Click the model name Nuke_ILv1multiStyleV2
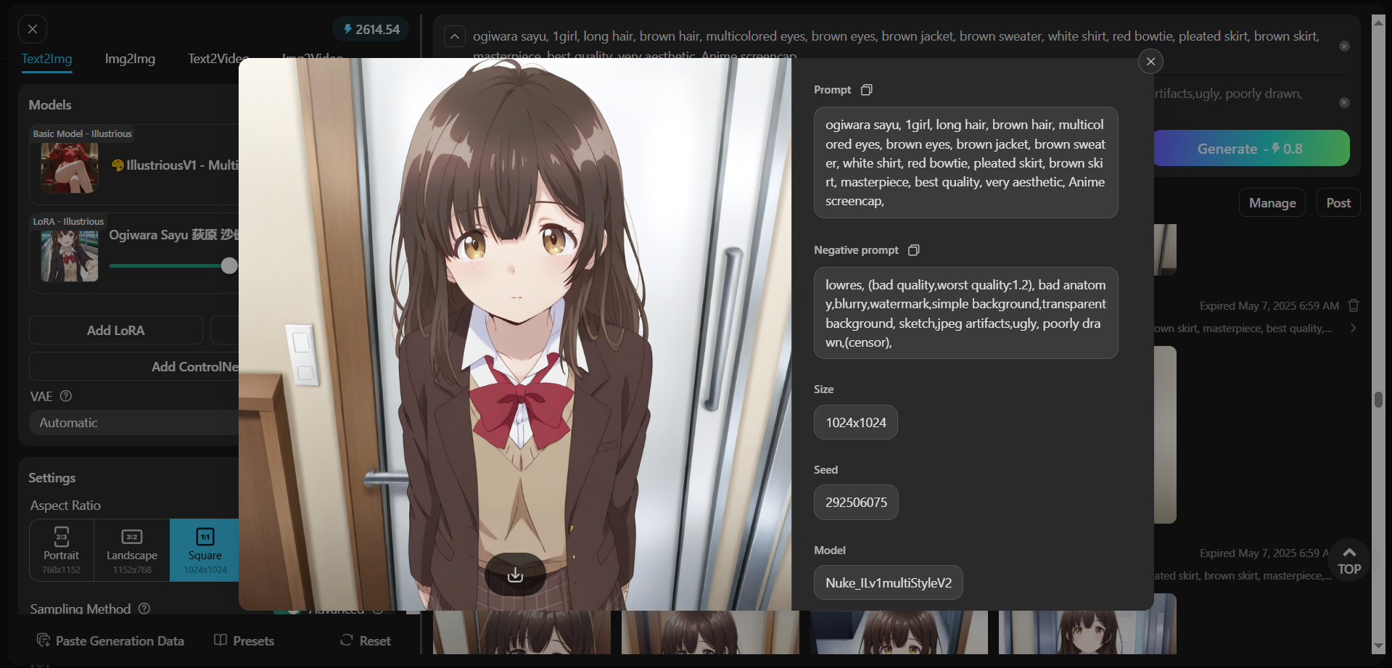1392x668 pixels. click(x=889, y=583)
